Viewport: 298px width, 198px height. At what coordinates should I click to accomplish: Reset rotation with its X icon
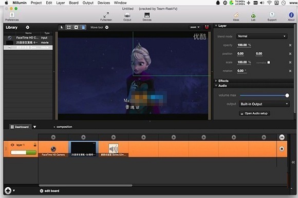click(290, 71)
